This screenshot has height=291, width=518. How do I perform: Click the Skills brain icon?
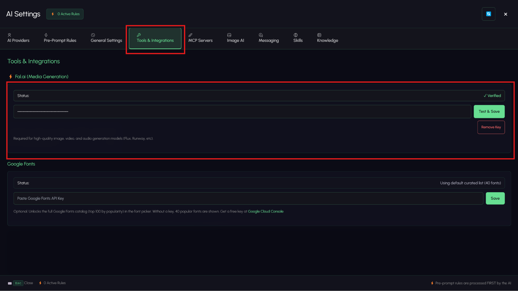point(295,35)
